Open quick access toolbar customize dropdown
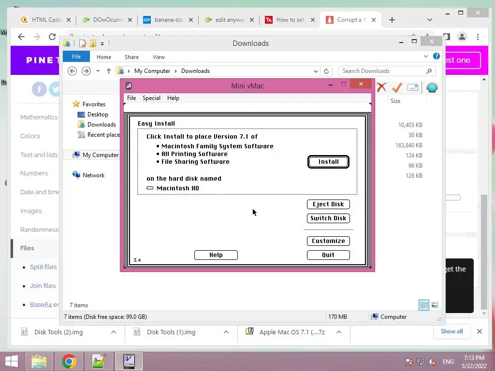 pos(102,43)
